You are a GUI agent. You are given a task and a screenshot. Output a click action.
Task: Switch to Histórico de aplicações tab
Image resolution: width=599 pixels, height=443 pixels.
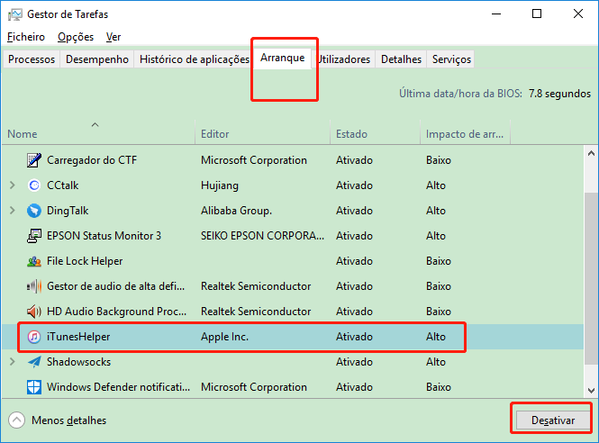(x=194, y=59)
